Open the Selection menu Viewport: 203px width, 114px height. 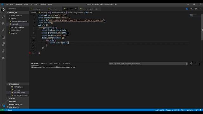(19, 4)
